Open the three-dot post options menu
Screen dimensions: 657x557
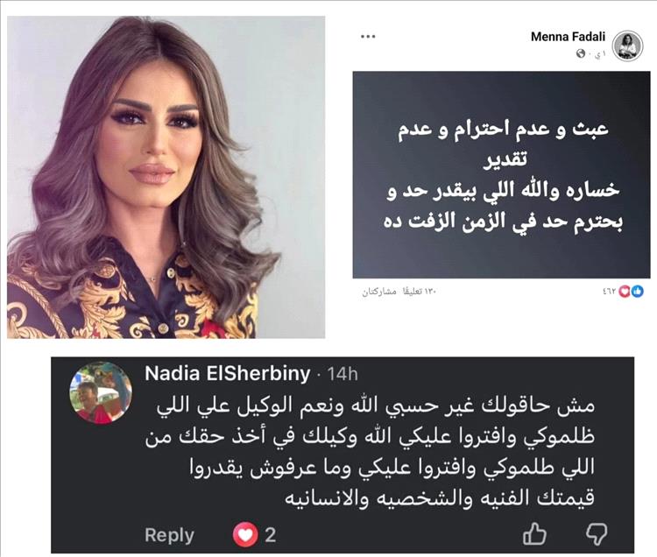[x=368, y=37]
